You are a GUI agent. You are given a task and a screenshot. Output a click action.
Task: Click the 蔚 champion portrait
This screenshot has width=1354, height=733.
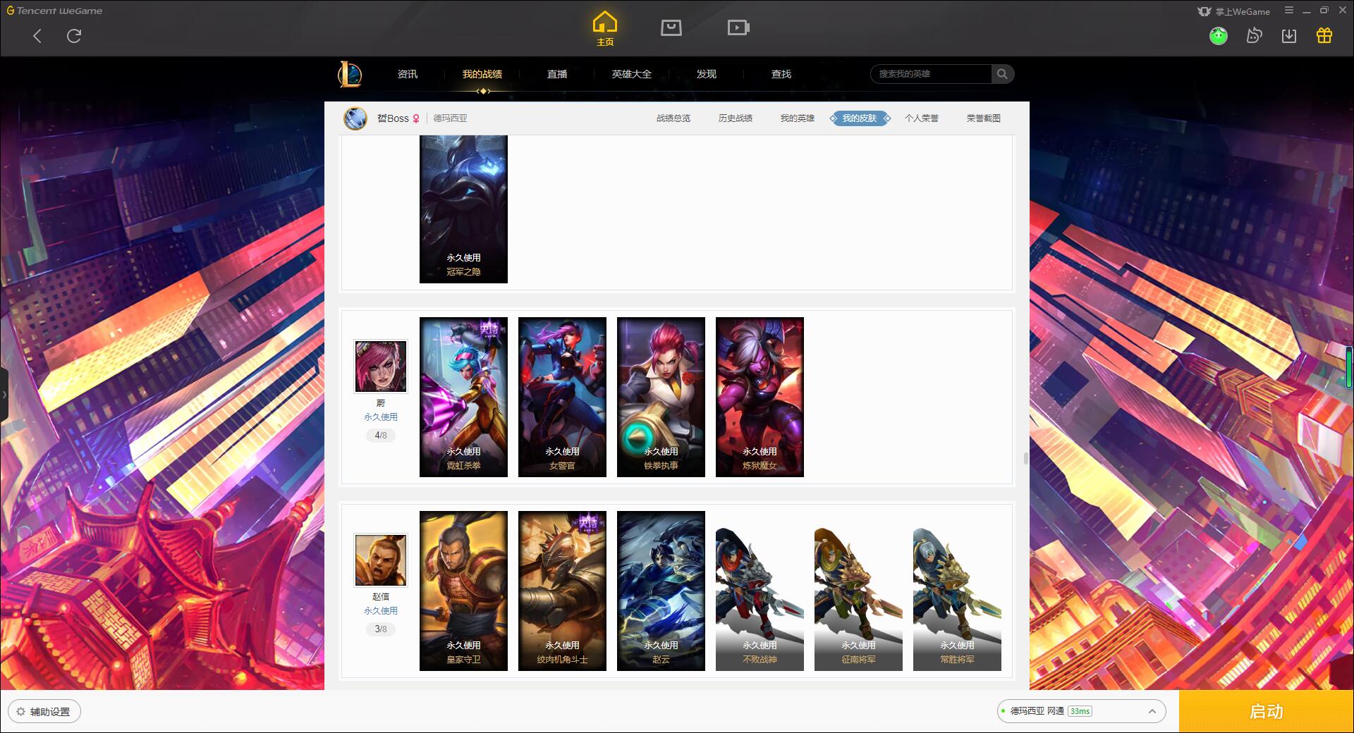(381, 366)
